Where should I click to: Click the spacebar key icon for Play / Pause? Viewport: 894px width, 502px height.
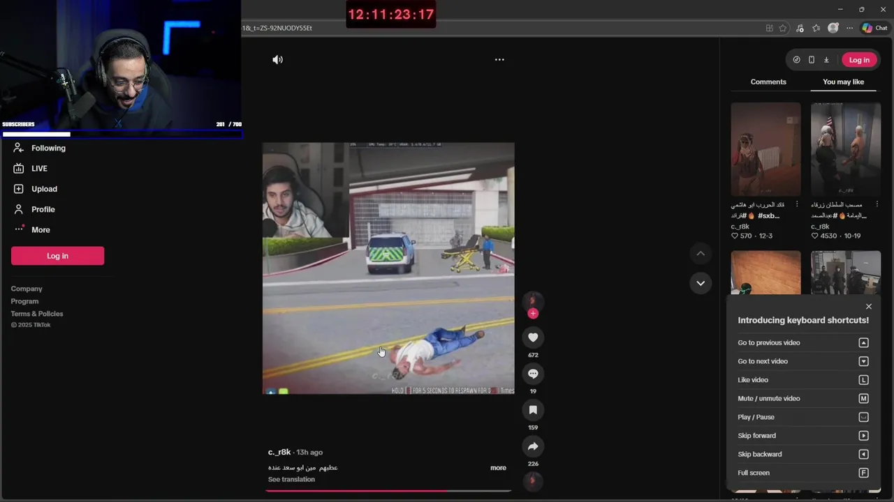pyautogui.click(x=863, y=417)
